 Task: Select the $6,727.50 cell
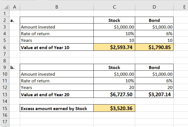point(114,94)
